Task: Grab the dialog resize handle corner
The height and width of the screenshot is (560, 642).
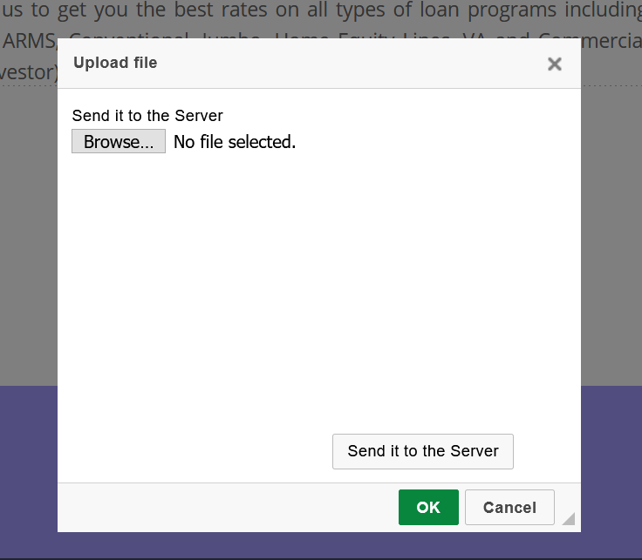Action: click(568, 519)
